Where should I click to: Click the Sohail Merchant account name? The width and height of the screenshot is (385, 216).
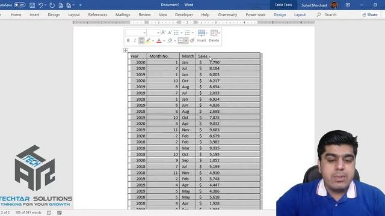tap(314, 5)
